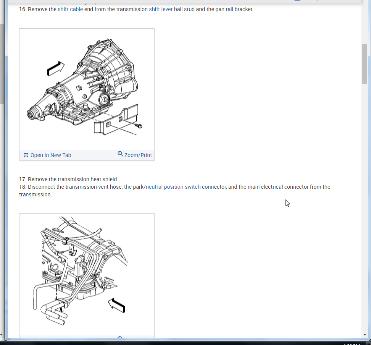The image size is (371, 345).
Task: Click the Zoom/Print magnifier icon
Action: click(120, 154)
